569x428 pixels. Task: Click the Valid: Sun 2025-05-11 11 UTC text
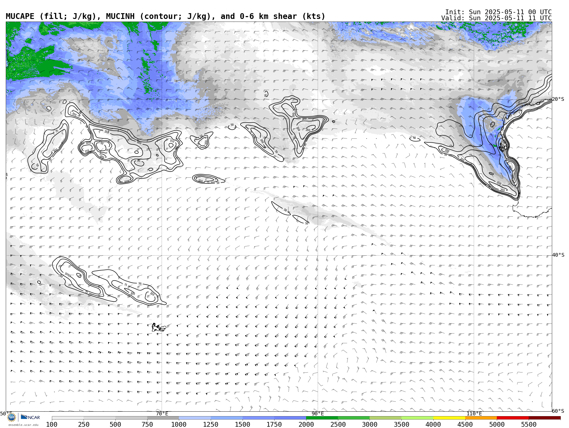(x=496, y=18)
